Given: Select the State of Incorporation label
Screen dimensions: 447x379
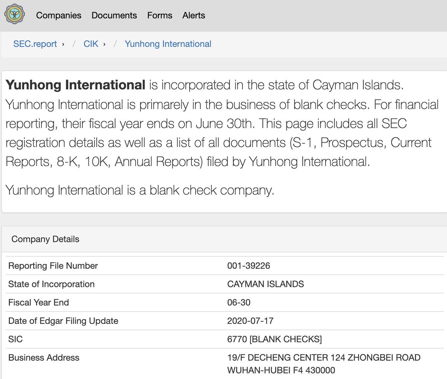Looking at the screenshot, I should (51, 284).
